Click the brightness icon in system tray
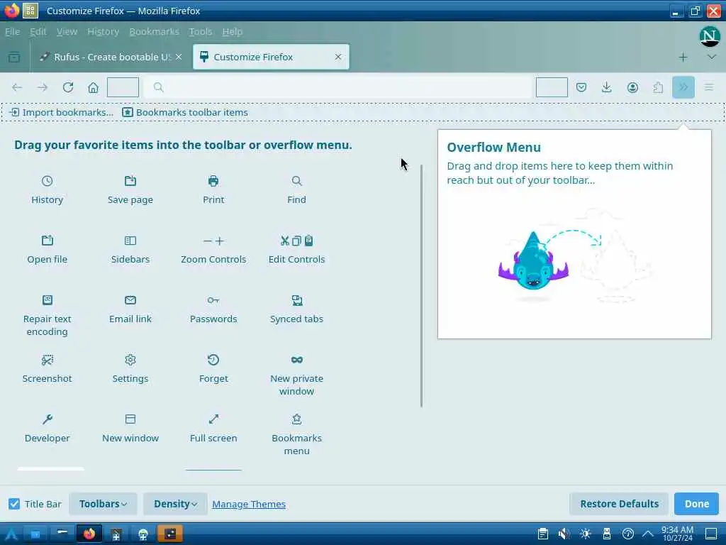 pyautogui.click(x=585, y=534)
